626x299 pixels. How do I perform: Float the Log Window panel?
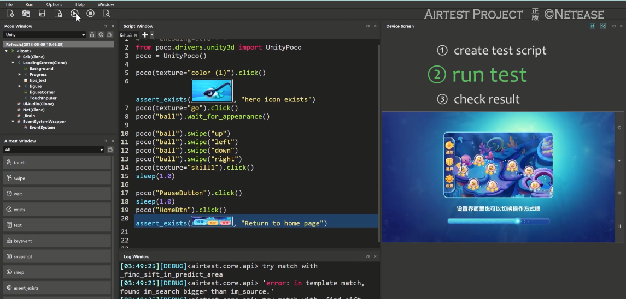pyautogui.click(x=368, y=256)
